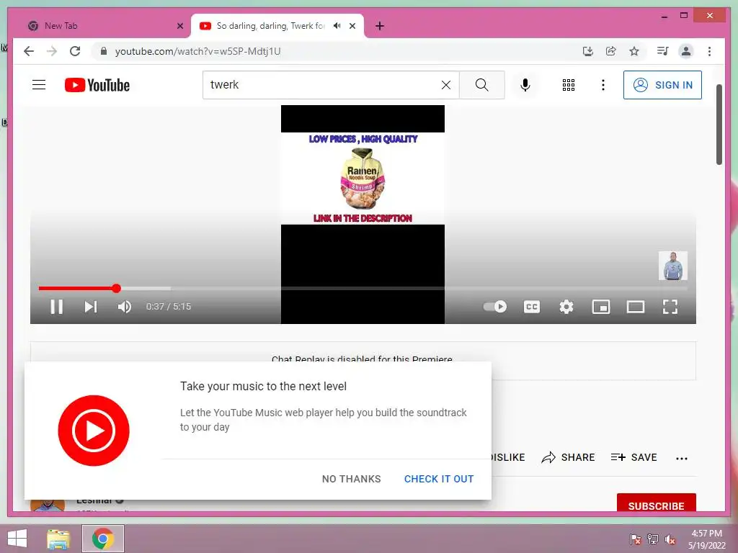Screen dimensions: 738x553
Task: Subscribe to the channel
Action: (x=656, y=503)
